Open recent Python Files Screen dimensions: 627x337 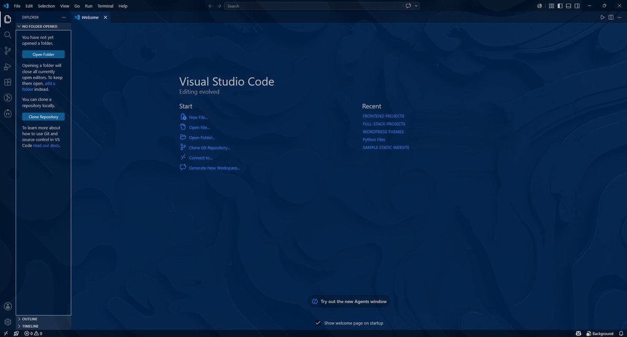[x=374, y=140]
